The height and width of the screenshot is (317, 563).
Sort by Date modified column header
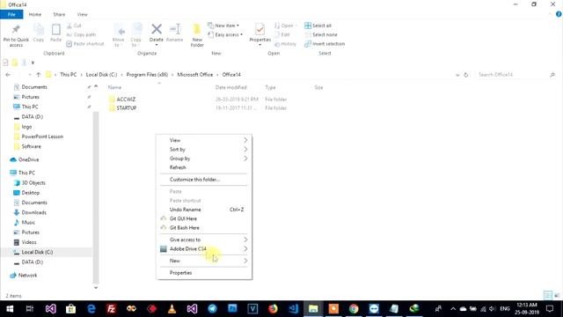(x=230, y=87)
